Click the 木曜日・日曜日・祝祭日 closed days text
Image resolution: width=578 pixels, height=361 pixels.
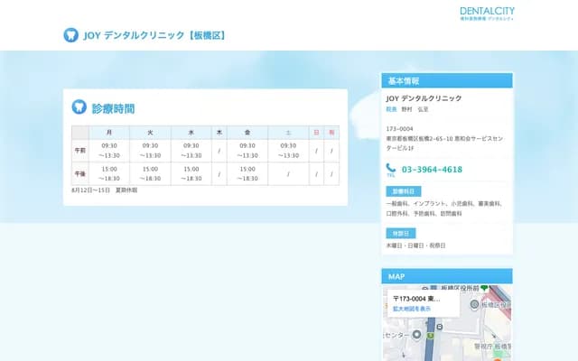415,245
